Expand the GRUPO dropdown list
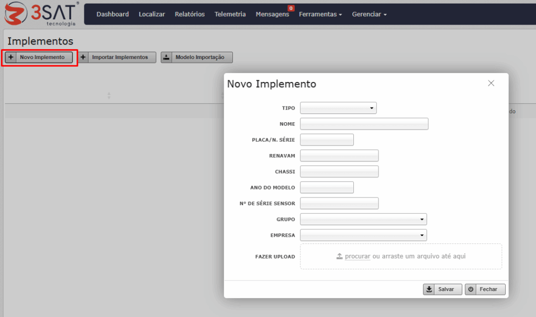The height and width of the screenshot is (317, 536). [x=363, y=219]
